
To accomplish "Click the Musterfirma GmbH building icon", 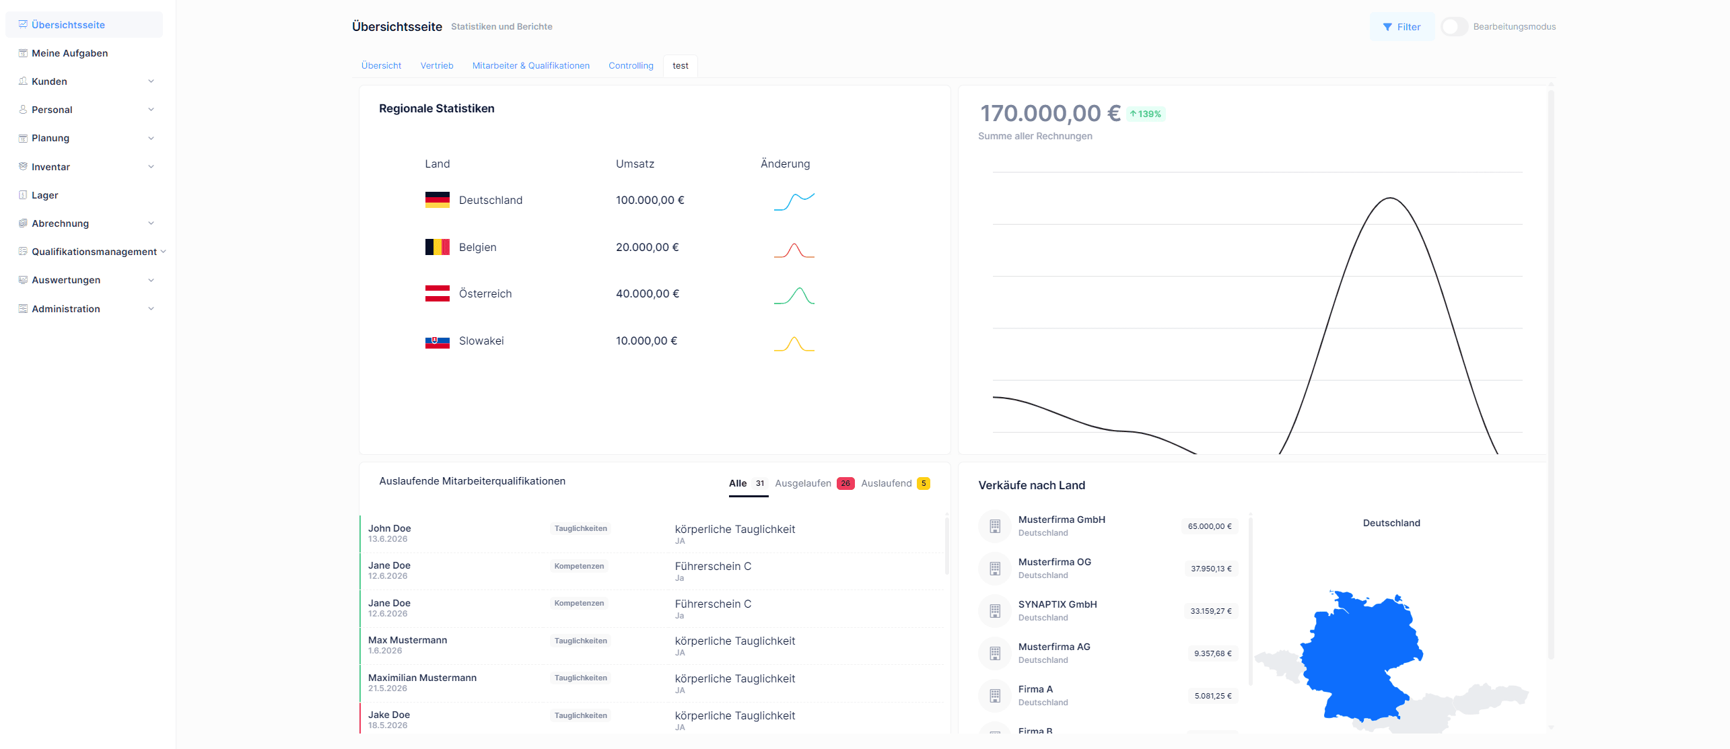I will [995, 526].
